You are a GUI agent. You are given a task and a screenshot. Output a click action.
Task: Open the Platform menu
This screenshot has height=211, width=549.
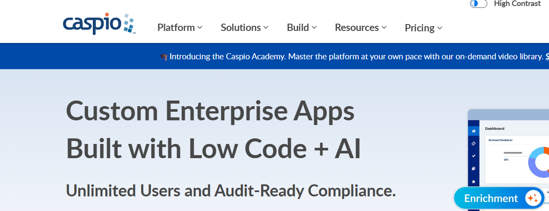tap(180, 28)
